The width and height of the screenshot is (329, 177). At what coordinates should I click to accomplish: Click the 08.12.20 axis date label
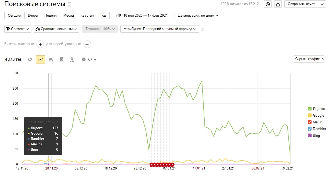point(81,169)
